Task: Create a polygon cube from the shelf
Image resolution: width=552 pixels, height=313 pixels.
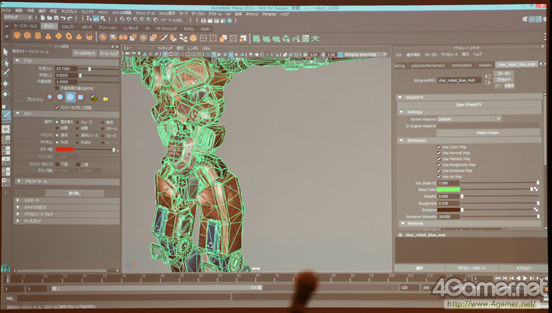Action: click(x=27, y=36)
